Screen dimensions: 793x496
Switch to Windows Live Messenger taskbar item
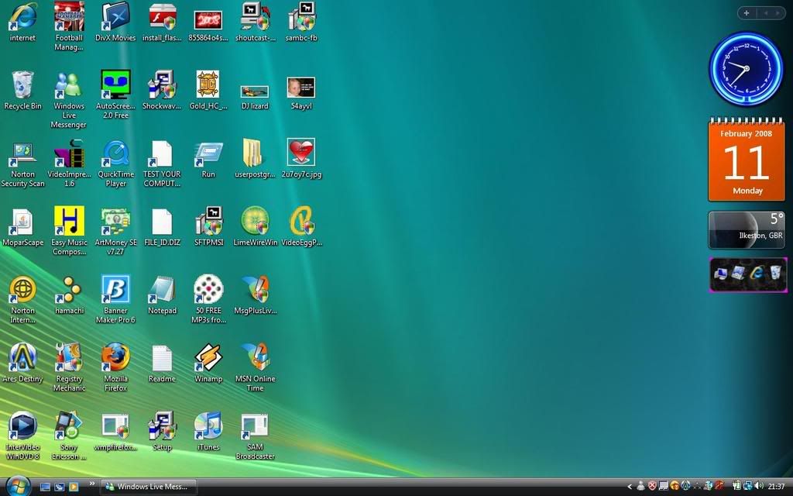tap(149, 487)
